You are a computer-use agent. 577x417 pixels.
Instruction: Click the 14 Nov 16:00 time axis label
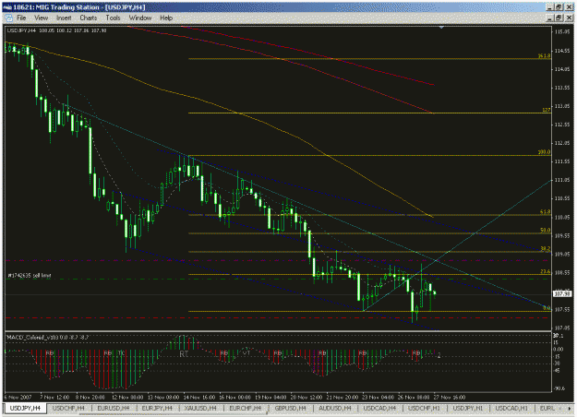pyautogui.click(x=199, y=398)
